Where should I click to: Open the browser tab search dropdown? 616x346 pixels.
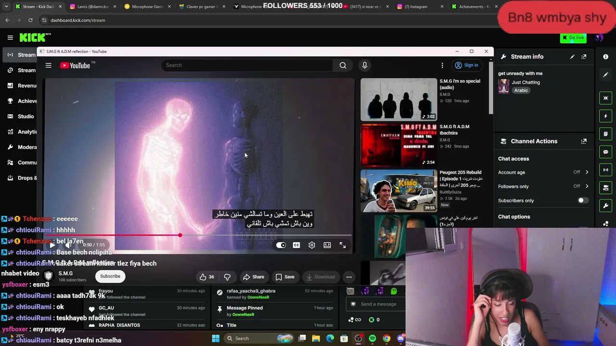(6, 7)
